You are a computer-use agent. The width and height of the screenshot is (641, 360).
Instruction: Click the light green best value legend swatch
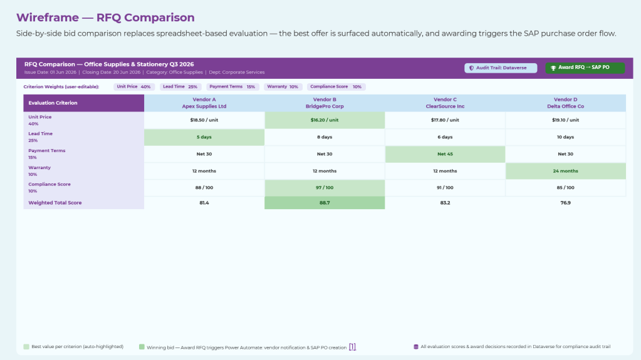(26, 347)
